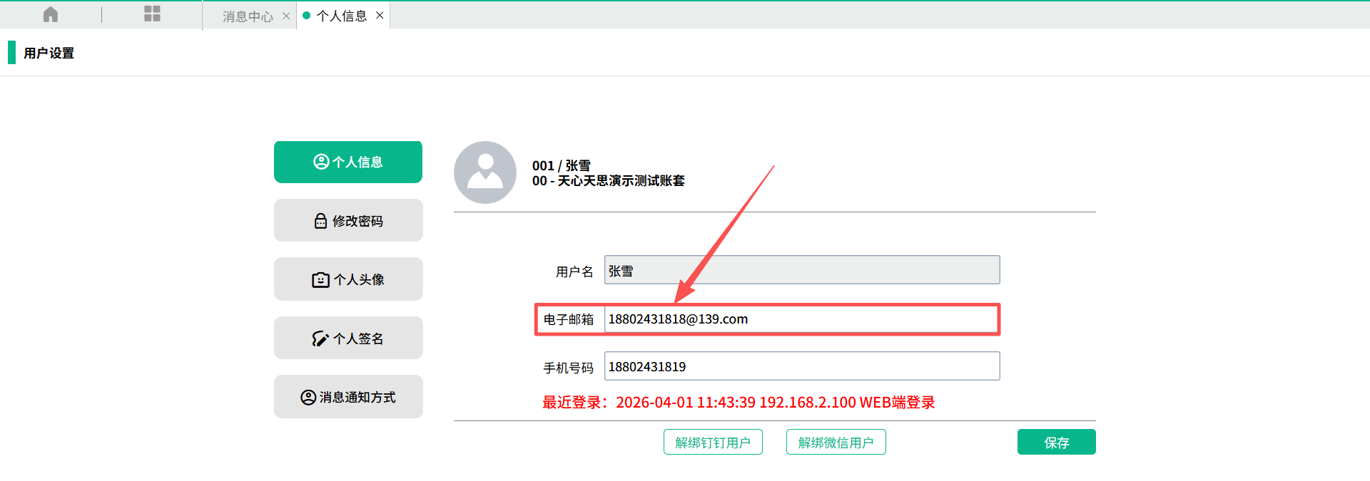Click the 解绑微信用户 button
This screenshot has width=1370, height=481.
[836, 443]
